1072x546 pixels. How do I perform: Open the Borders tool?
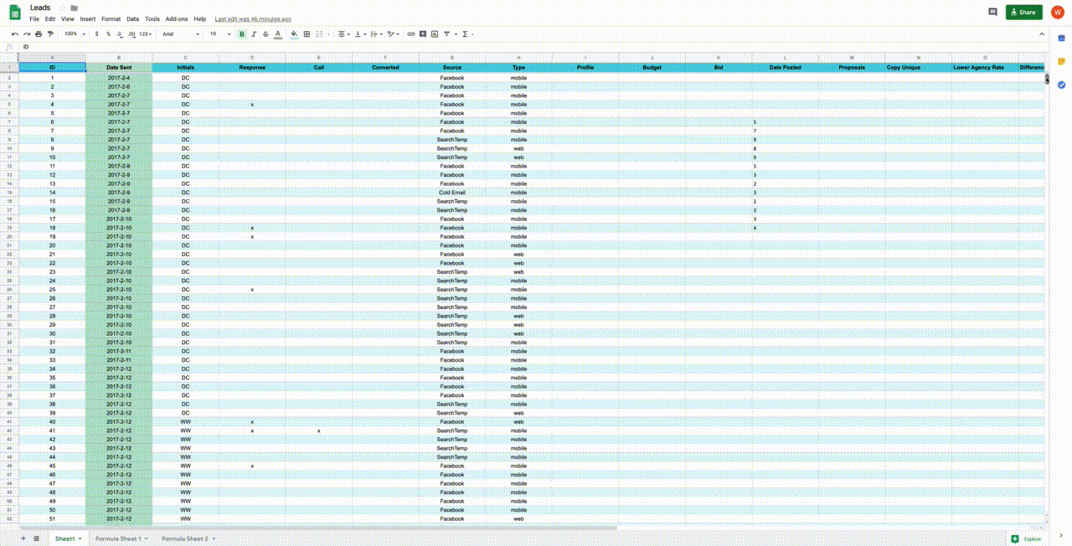(x=307, y=34)
